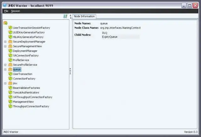Open the Session menu

tap(15, 11)
